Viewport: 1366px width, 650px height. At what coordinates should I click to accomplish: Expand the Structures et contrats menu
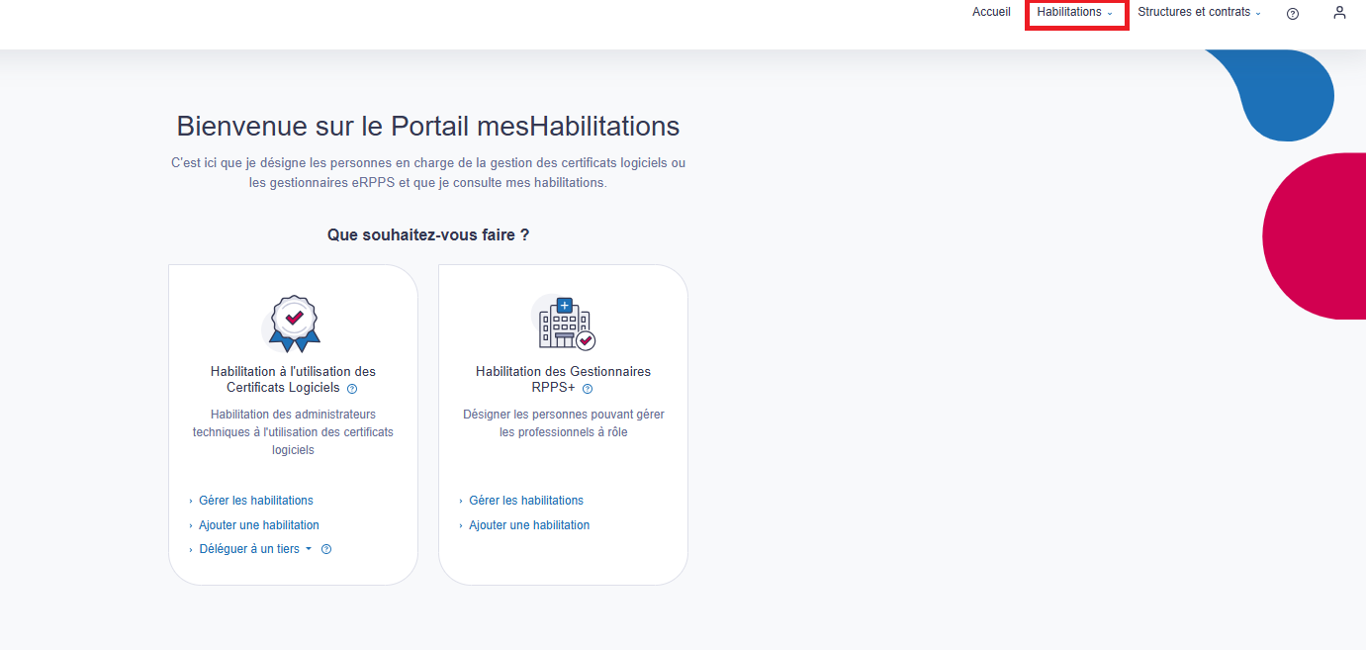point(1200,12)
